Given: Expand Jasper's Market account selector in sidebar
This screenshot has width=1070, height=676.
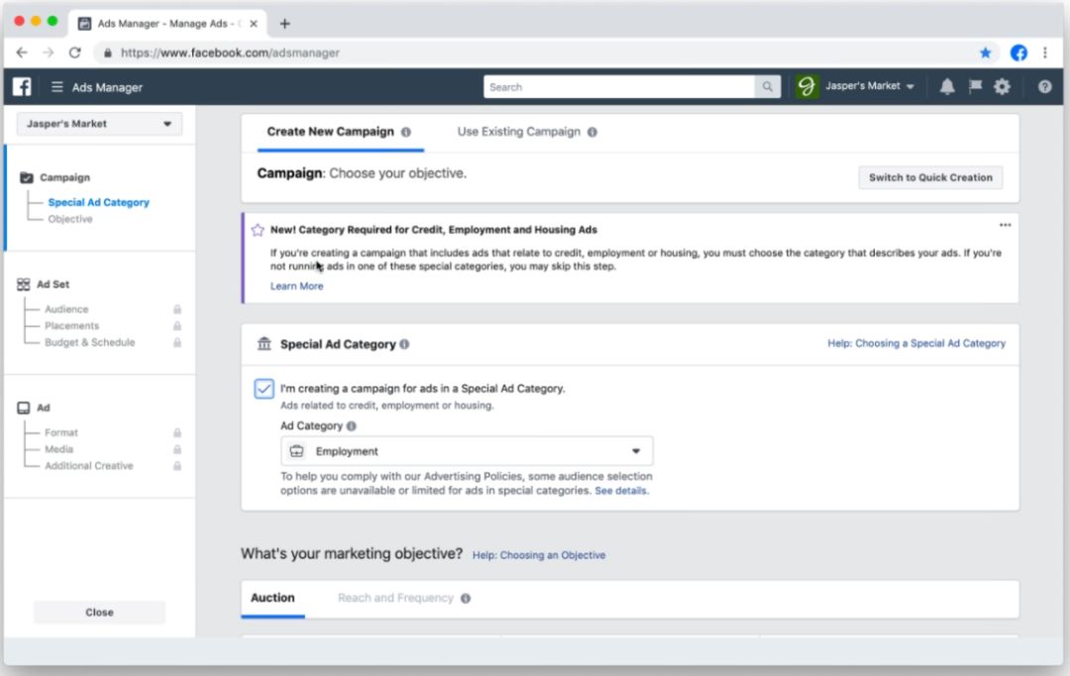Looking at the screenshot, I should point(99,124).
